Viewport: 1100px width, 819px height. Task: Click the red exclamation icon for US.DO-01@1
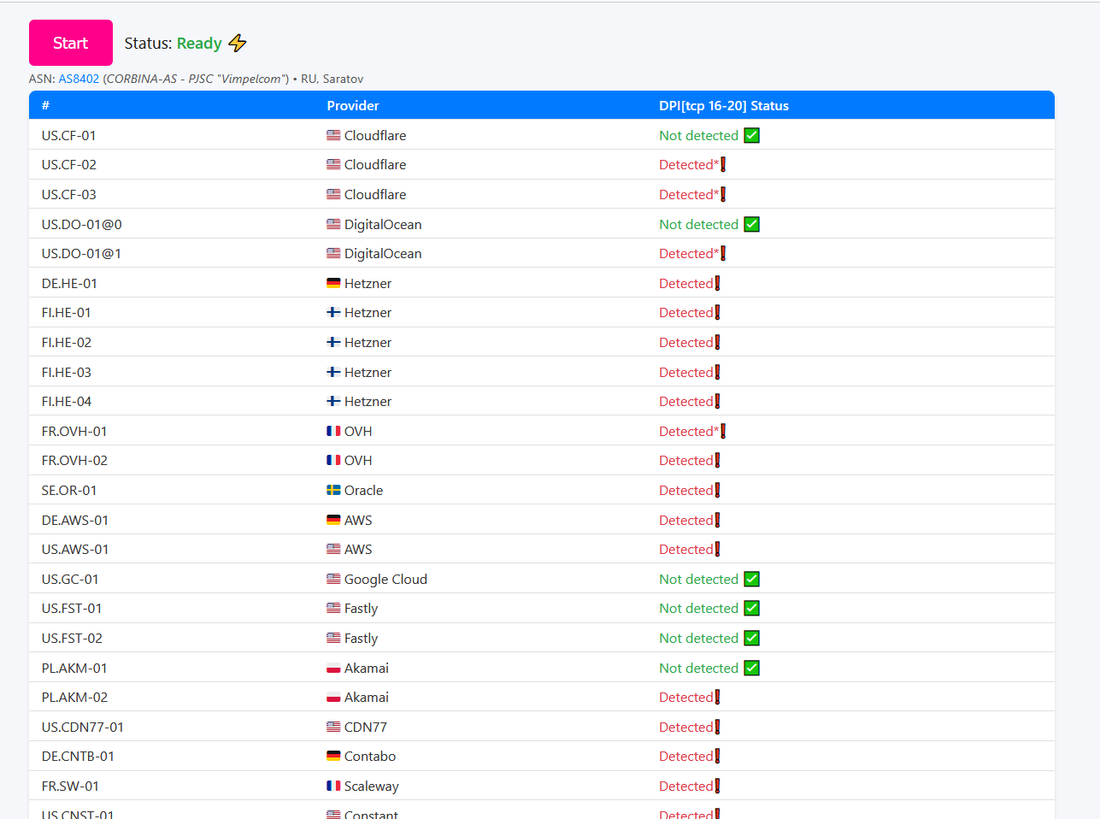click(x=723, y=254)
